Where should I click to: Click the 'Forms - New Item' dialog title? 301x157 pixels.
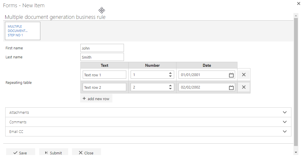click(24, 6)
